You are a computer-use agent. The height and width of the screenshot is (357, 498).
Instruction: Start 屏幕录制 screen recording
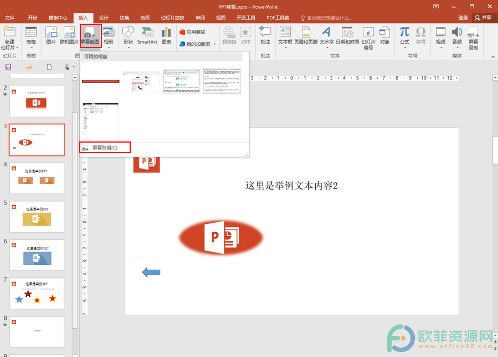pyautogui.click(x=473, y=38)
